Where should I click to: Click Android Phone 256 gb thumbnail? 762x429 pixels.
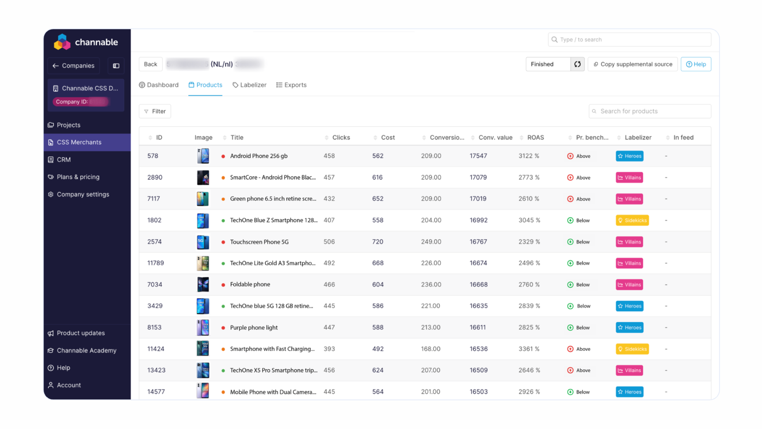pos(203,156)
